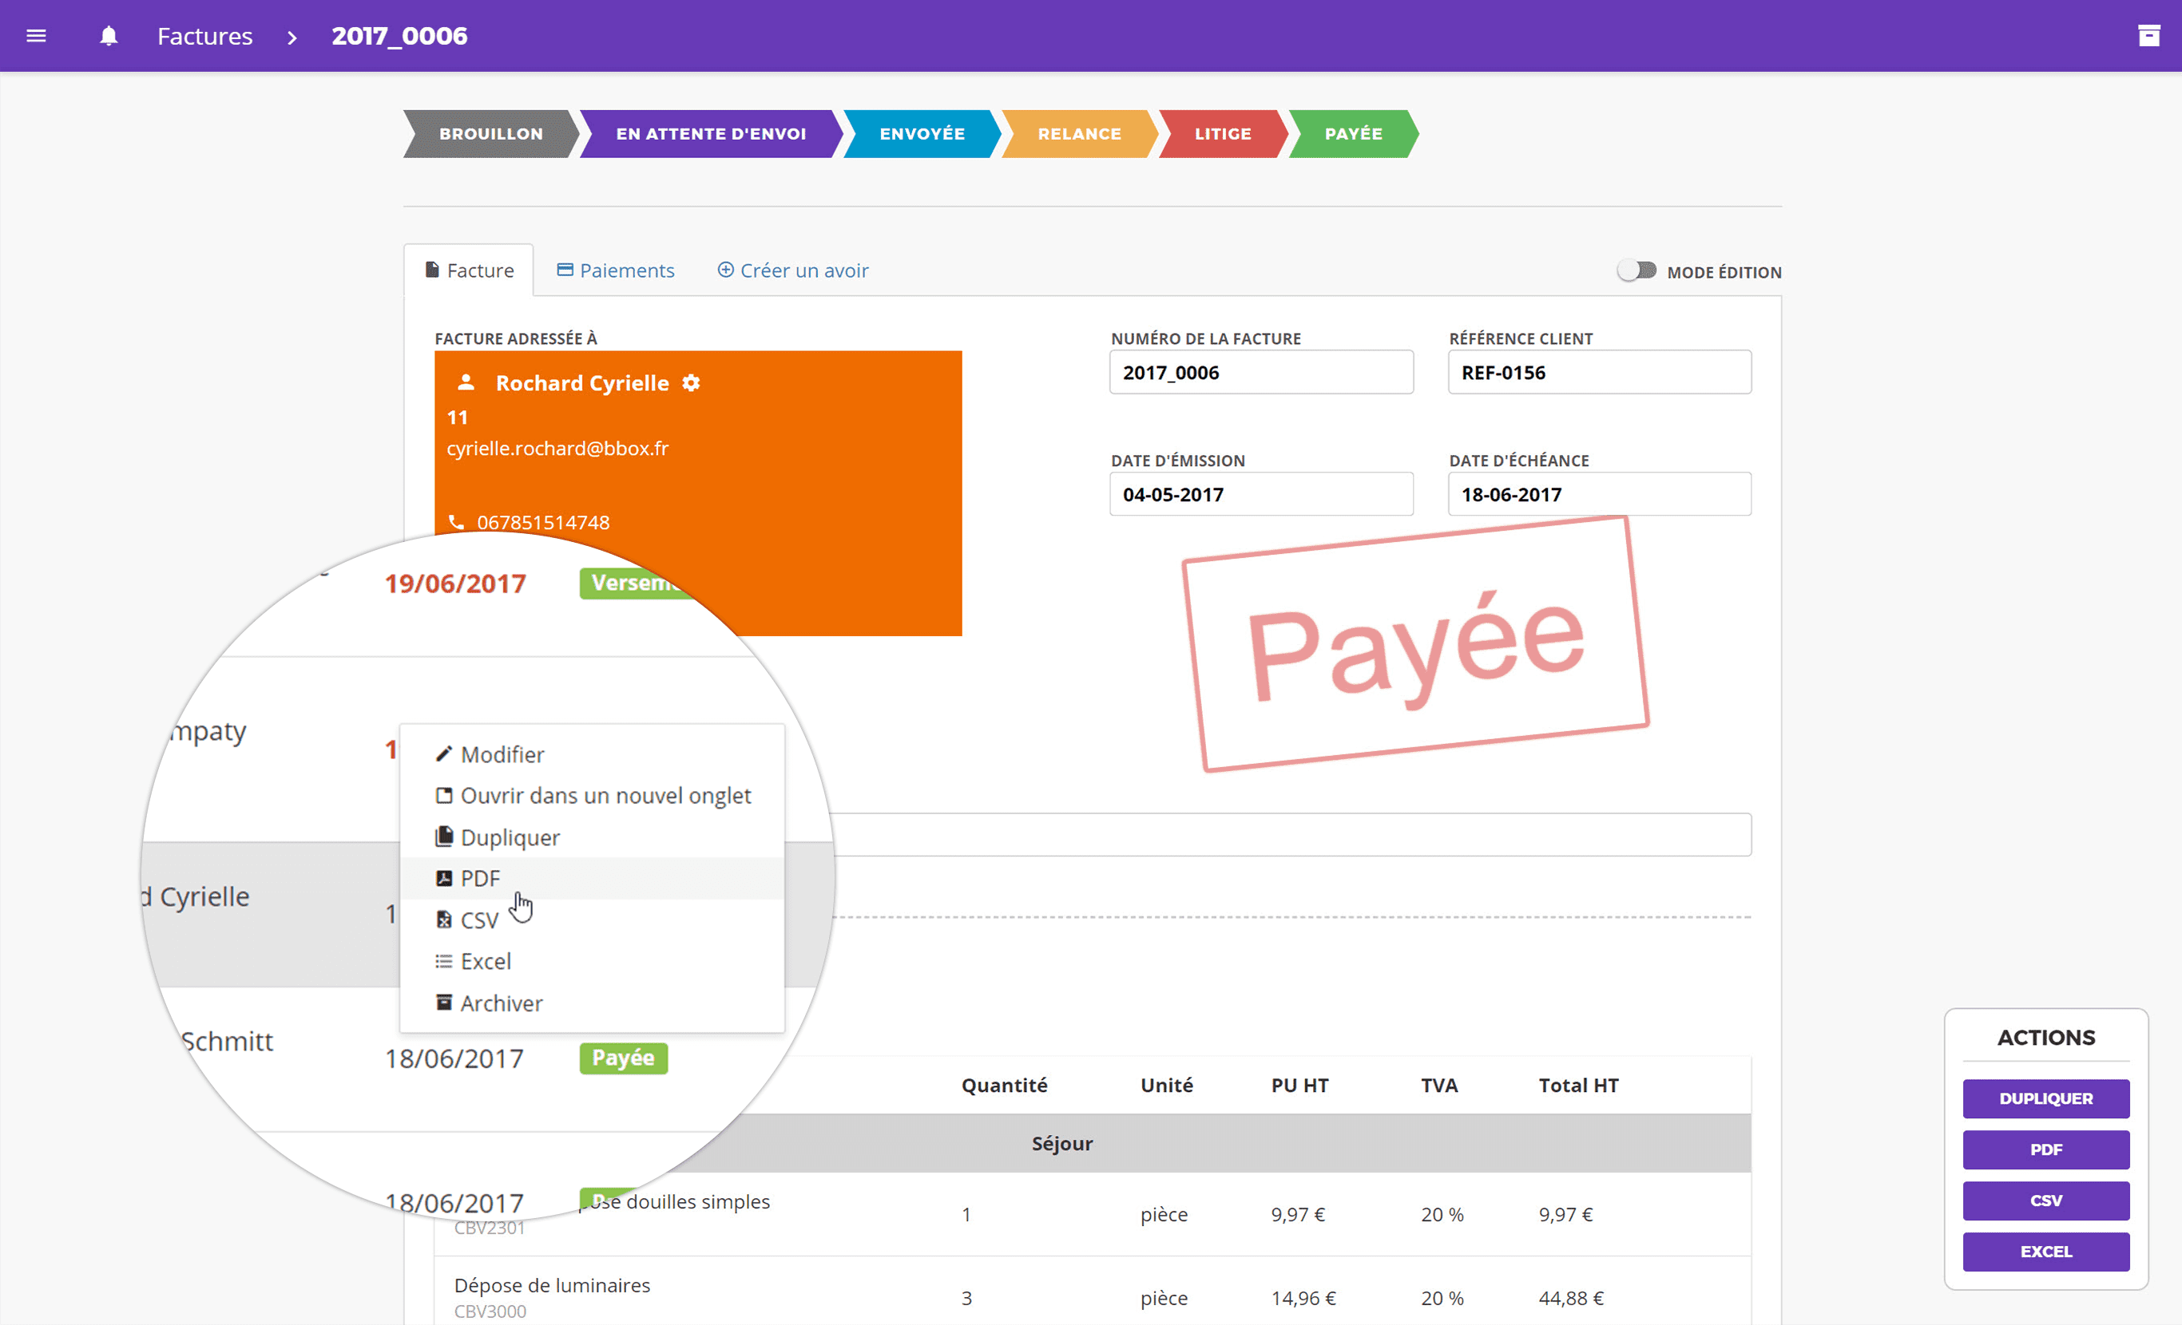The height and width of the screenshot is (1325, 2182).
Task: Click the Date d'émission field
Action: (1261, 494)
